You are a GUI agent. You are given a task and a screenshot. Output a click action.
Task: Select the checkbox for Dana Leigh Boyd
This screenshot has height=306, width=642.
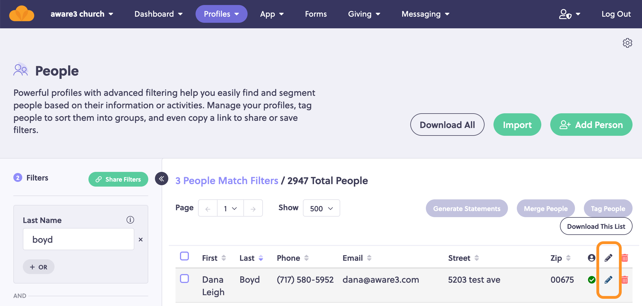(x=184, y=279)
